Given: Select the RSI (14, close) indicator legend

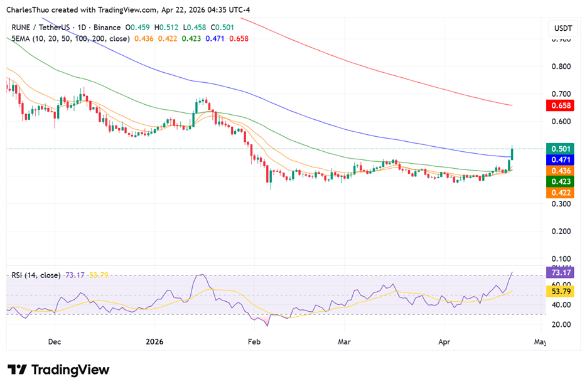Looking at the screenshot, I should pos(36,275).
